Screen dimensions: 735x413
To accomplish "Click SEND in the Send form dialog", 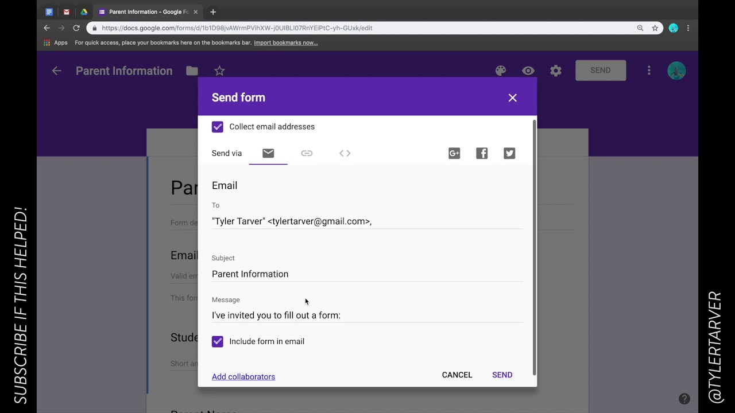I will pyautogui.click(x=502, y=375).
